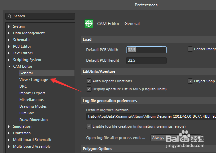Select the Data Management category label
The height and width of the screenshot is (153, 216).
(29, 33)
